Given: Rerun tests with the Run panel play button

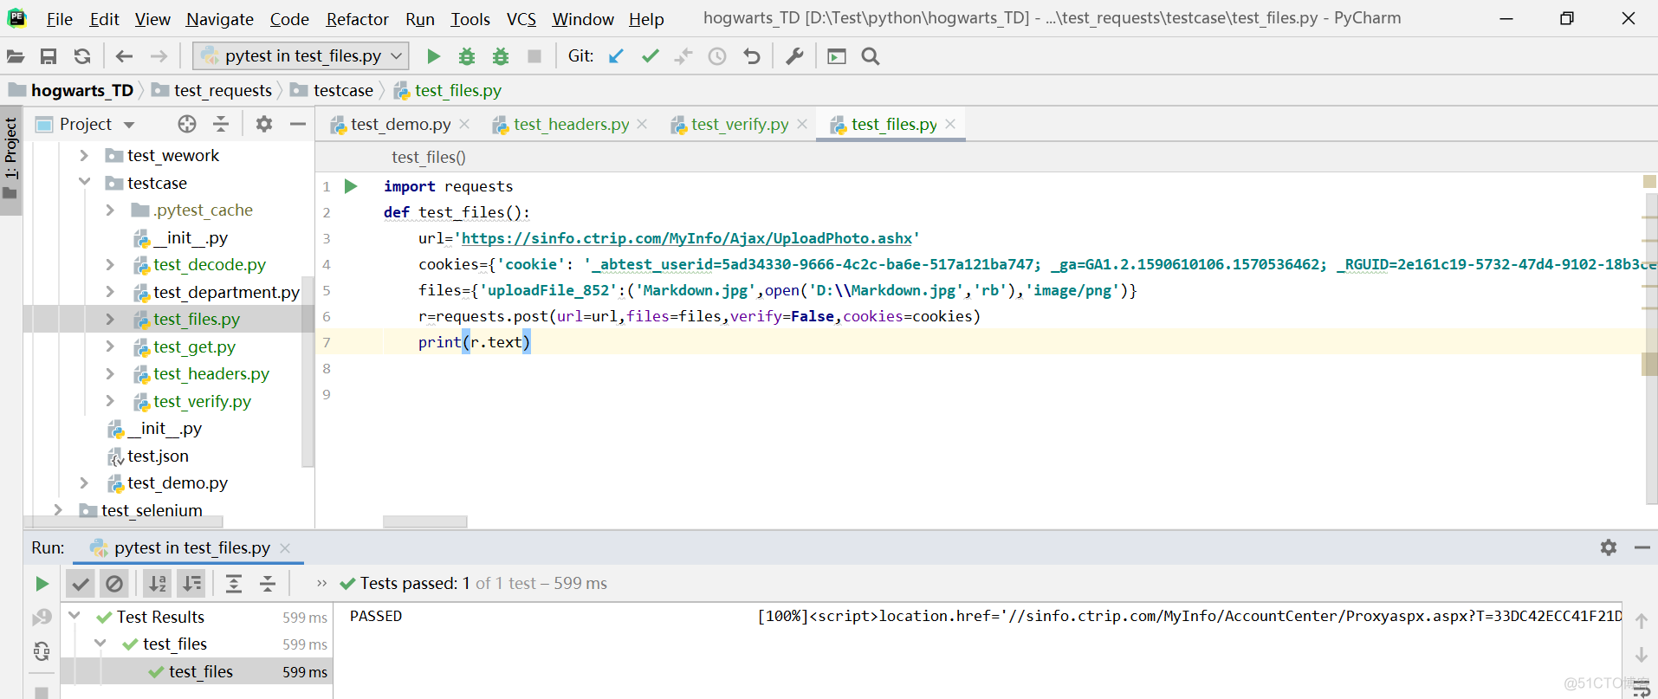Looking at the screenshot, I should tap(42, 584).
